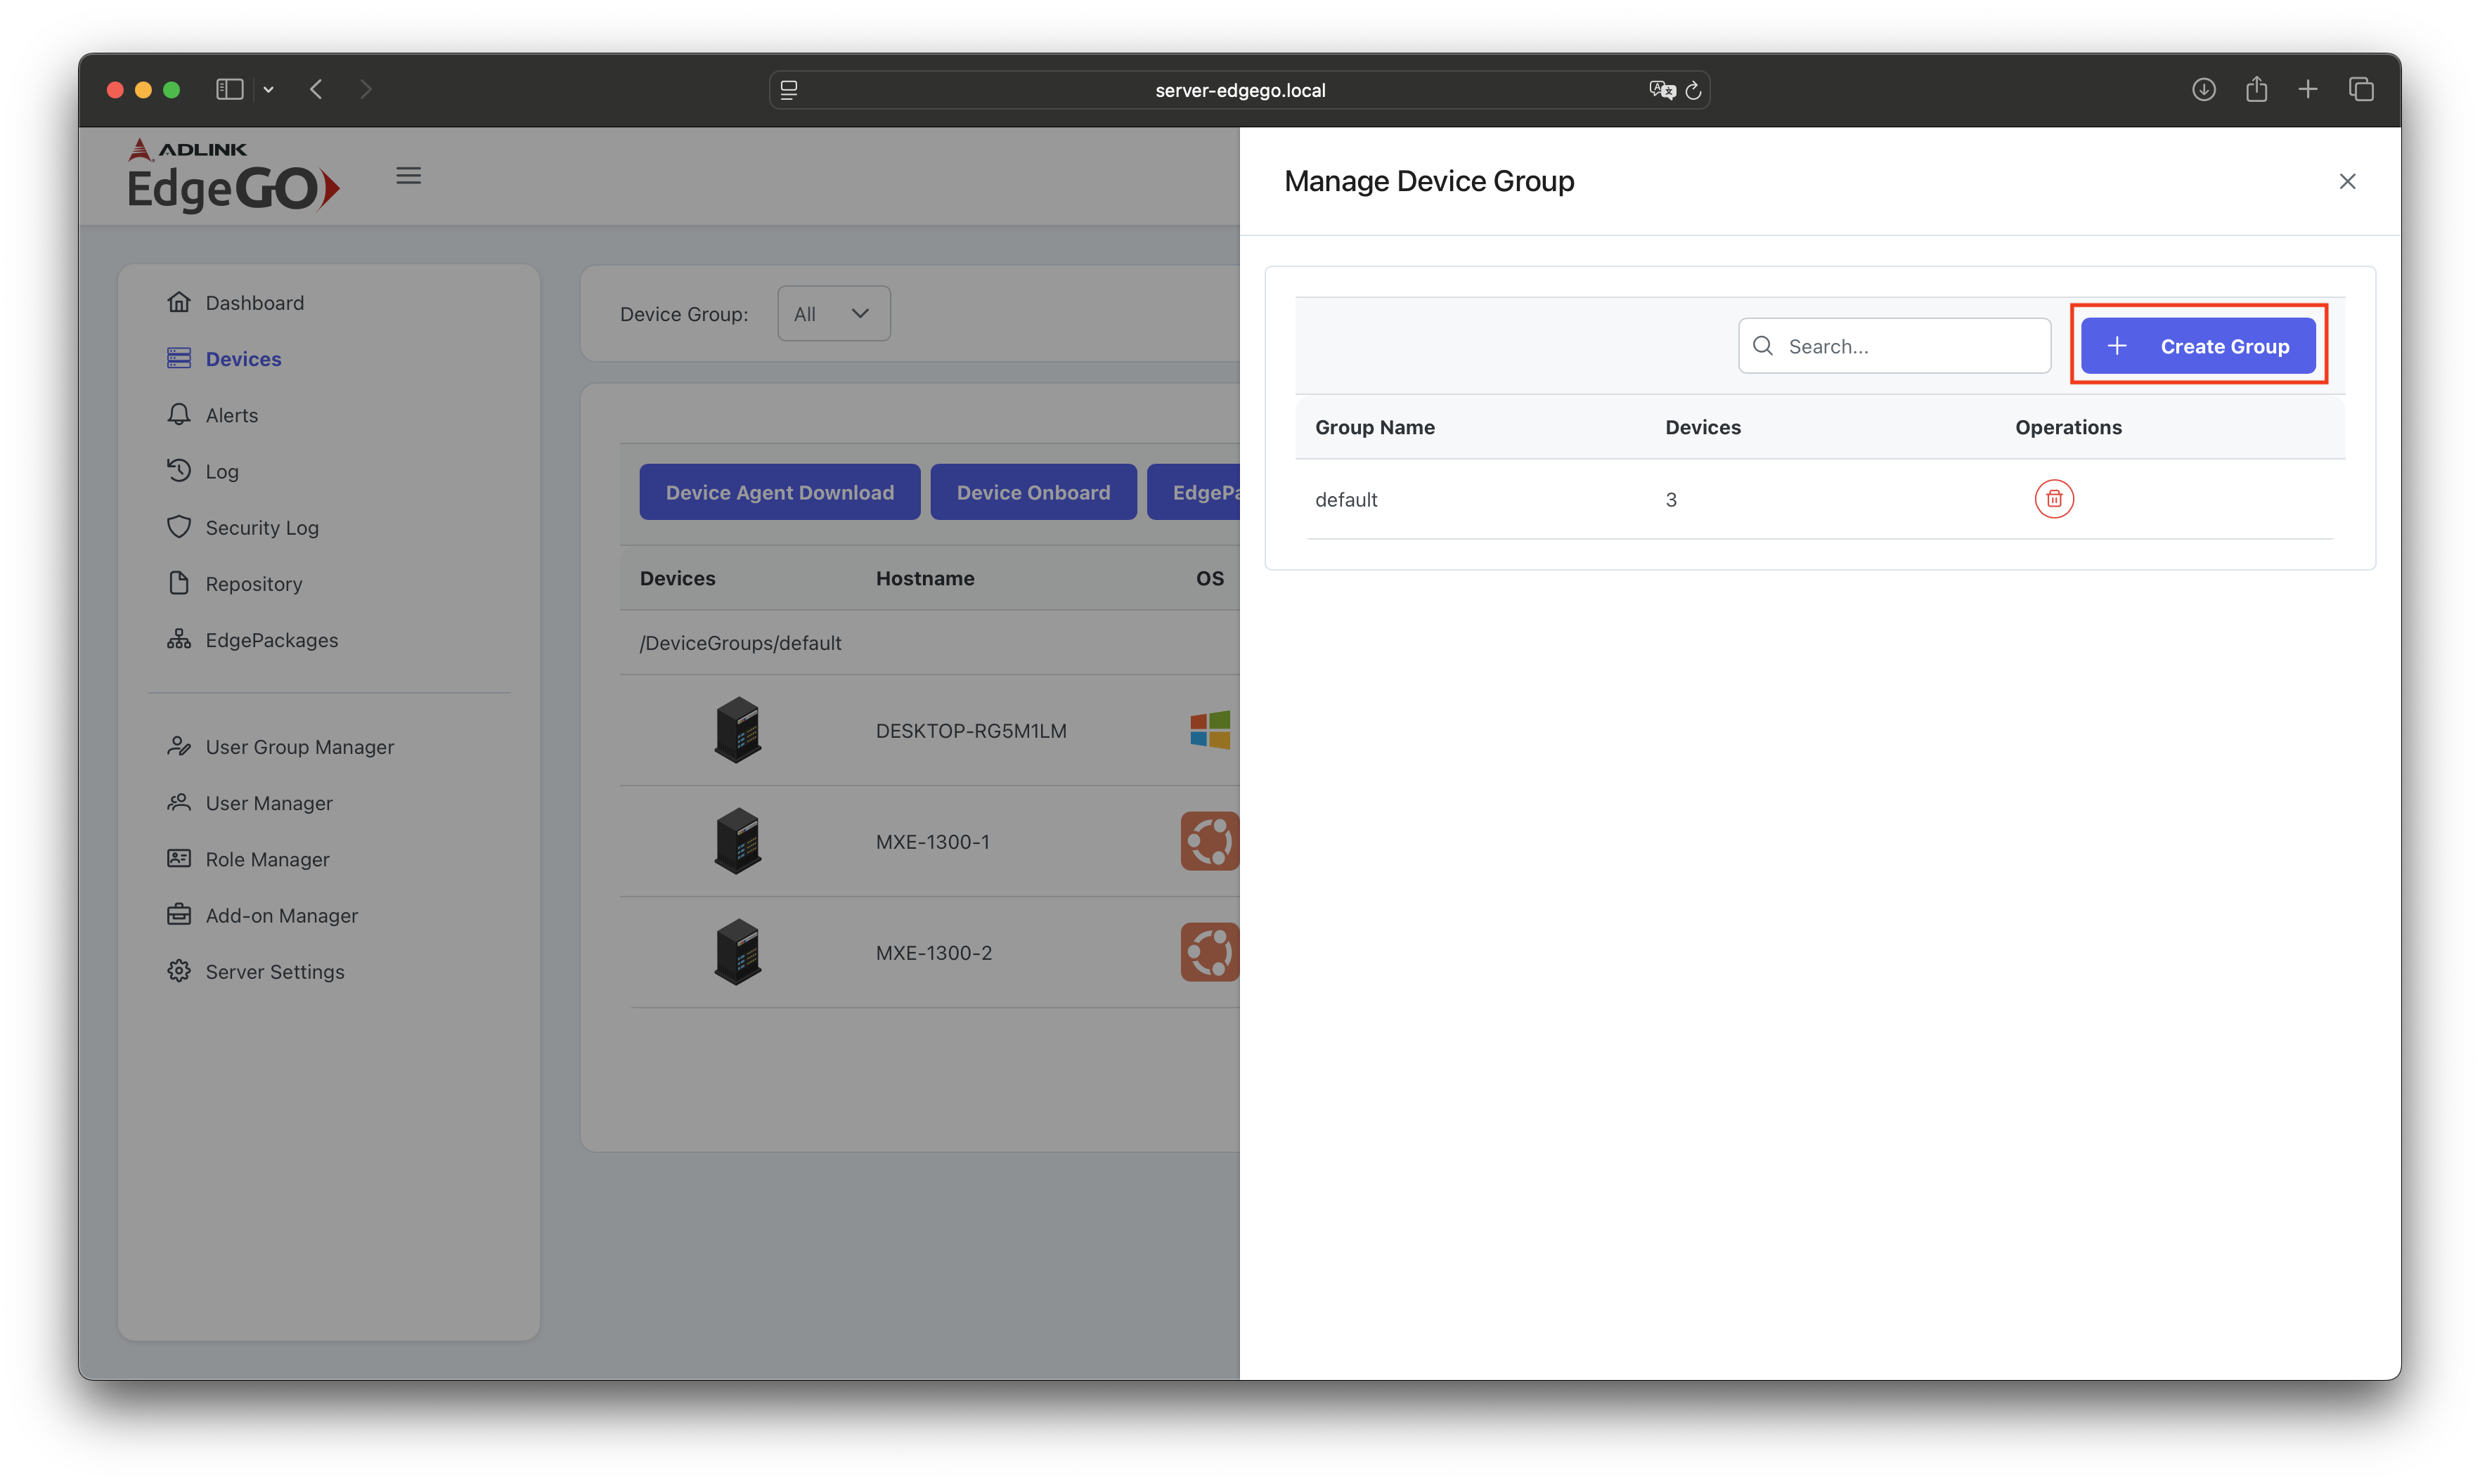Click the Devices list icon

(x=178, y=358)
